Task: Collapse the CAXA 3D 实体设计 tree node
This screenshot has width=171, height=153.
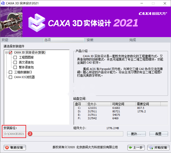Action: click(7, 53)
